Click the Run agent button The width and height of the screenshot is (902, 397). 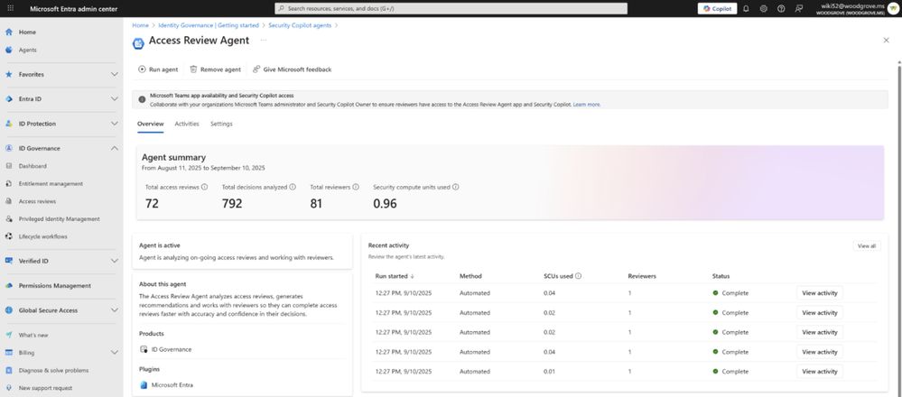pyautogui.click(x=158, y=69)
